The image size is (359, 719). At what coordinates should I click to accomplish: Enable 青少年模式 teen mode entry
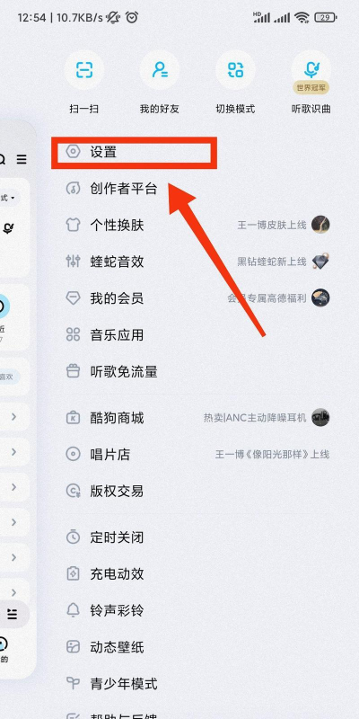point(197,684)
